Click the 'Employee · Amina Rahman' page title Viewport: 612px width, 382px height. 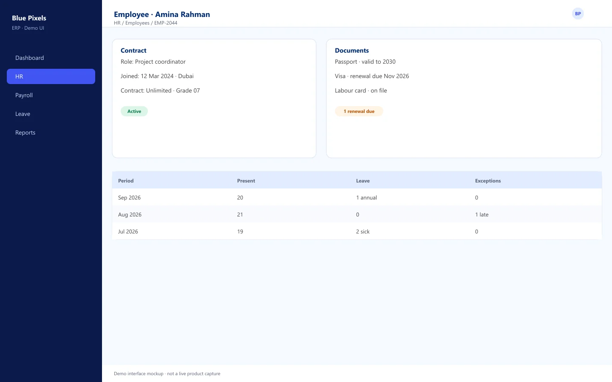point(162,14)
